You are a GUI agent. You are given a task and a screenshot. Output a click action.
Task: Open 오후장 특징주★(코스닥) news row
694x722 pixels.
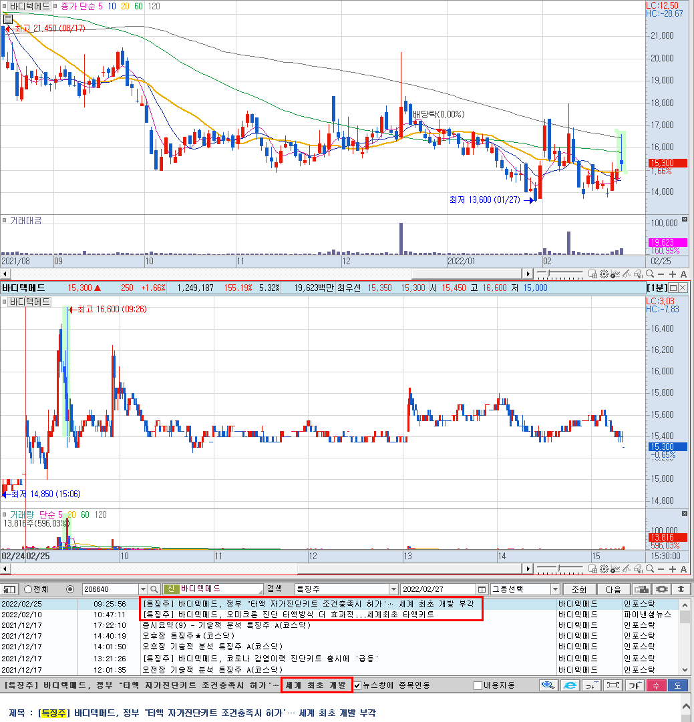[339, 636]
